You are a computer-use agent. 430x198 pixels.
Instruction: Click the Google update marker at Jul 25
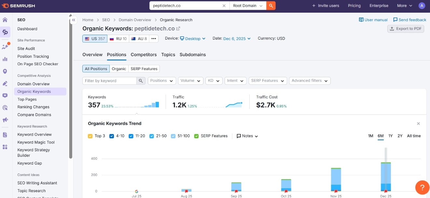pos(136,192)
